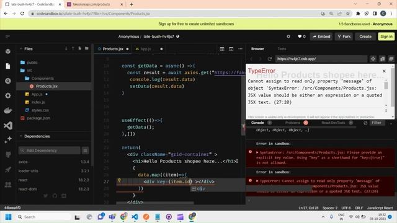
Task: Open the AI sparkles icon in sidebar
Action: click(x=8, y=140)
